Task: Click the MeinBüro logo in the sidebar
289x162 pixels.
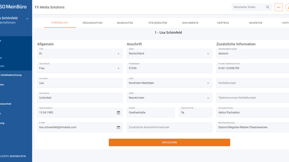Action: click(13, 7)
